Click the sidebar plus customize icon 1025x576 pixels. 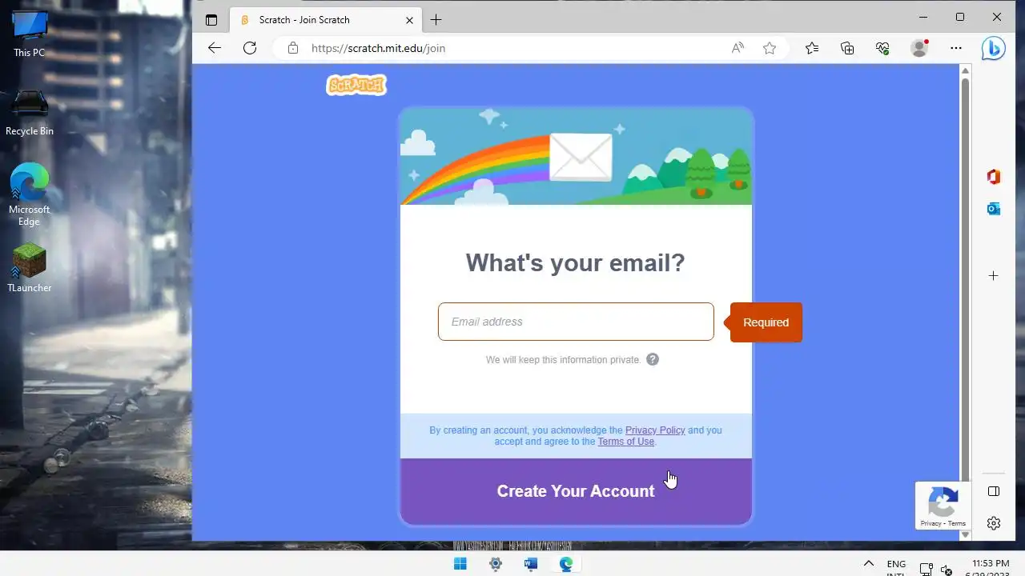[994, 276]
